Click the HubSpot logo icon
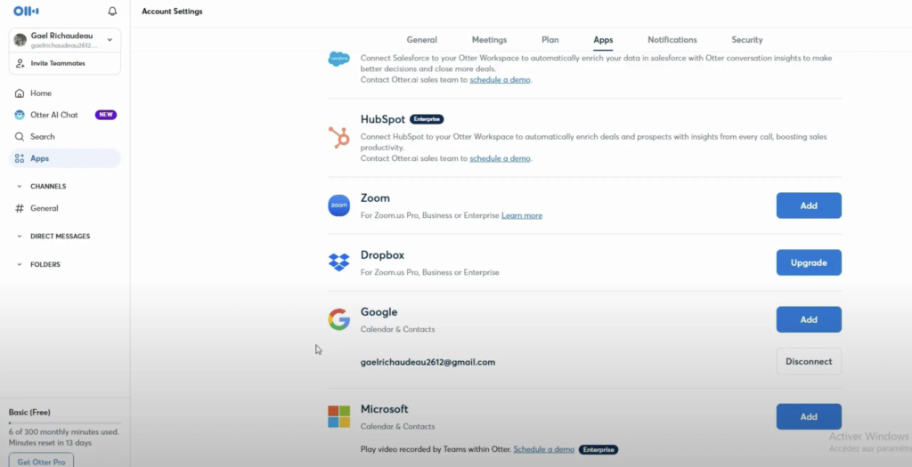 (339, 138)
